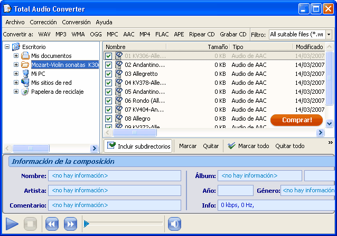Uncheck the 06 Rondo file checkbox

(108, 101)
